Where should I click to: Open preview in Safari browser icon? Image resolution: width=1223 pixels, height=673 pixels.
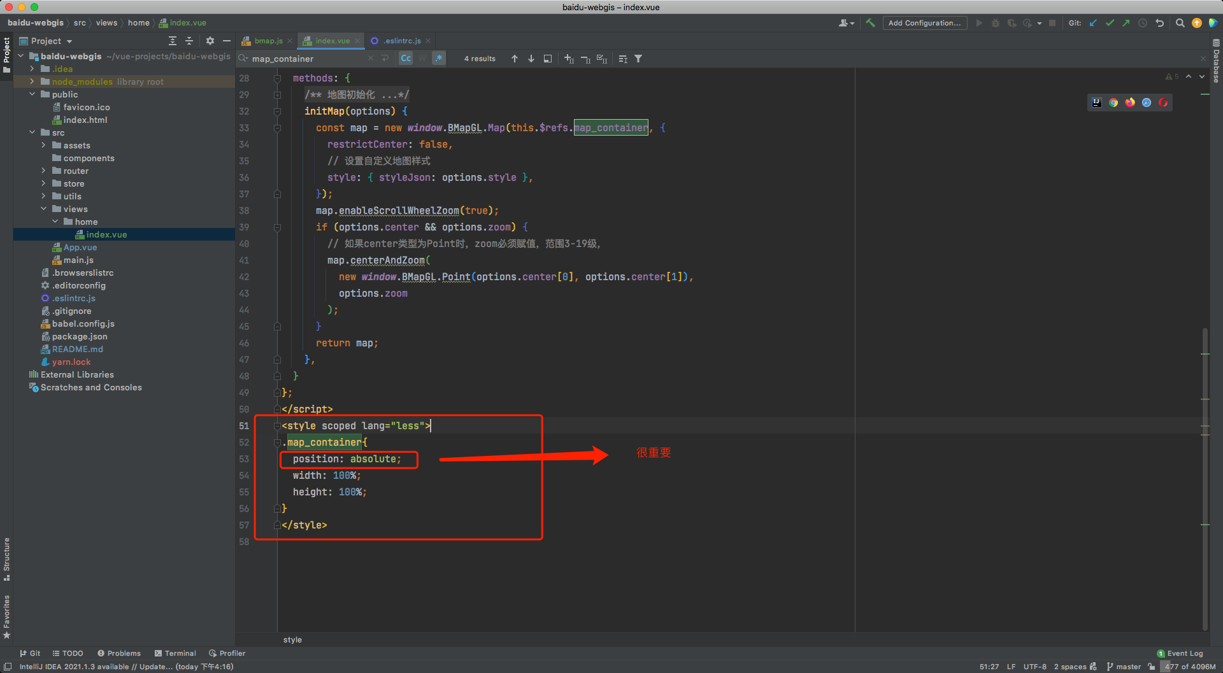[1147, 103]
